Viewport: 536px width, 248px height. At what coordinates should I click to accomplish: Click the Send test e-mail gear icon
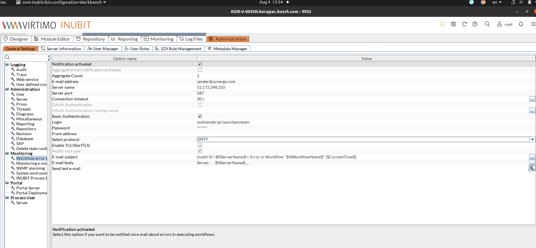pyautogui.click(x=532, y=169)
